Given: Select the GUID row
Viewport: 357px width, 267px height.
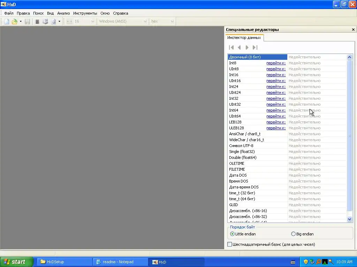Looking at the screenshot, I should 287,205.
